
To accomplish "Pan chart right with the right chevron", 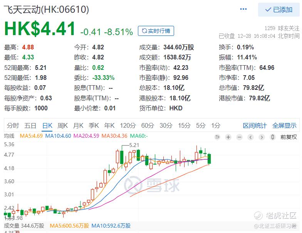I will point(262,137).
